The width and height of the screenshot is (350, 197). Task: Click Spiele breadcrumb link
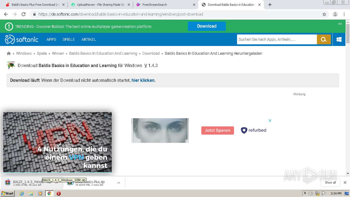[x=42, y=53]
